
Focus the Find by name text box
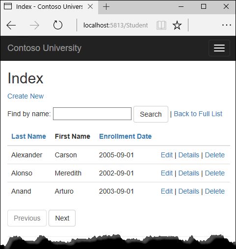pyautogui.click(x=92, y=114)
